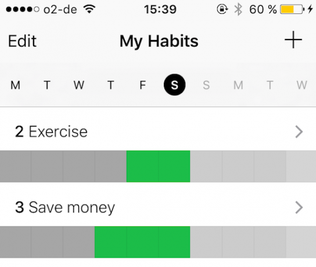This screenshot has height=267, width=316.
Task: Tap the Bluetooth status icon
Action: 238,9
